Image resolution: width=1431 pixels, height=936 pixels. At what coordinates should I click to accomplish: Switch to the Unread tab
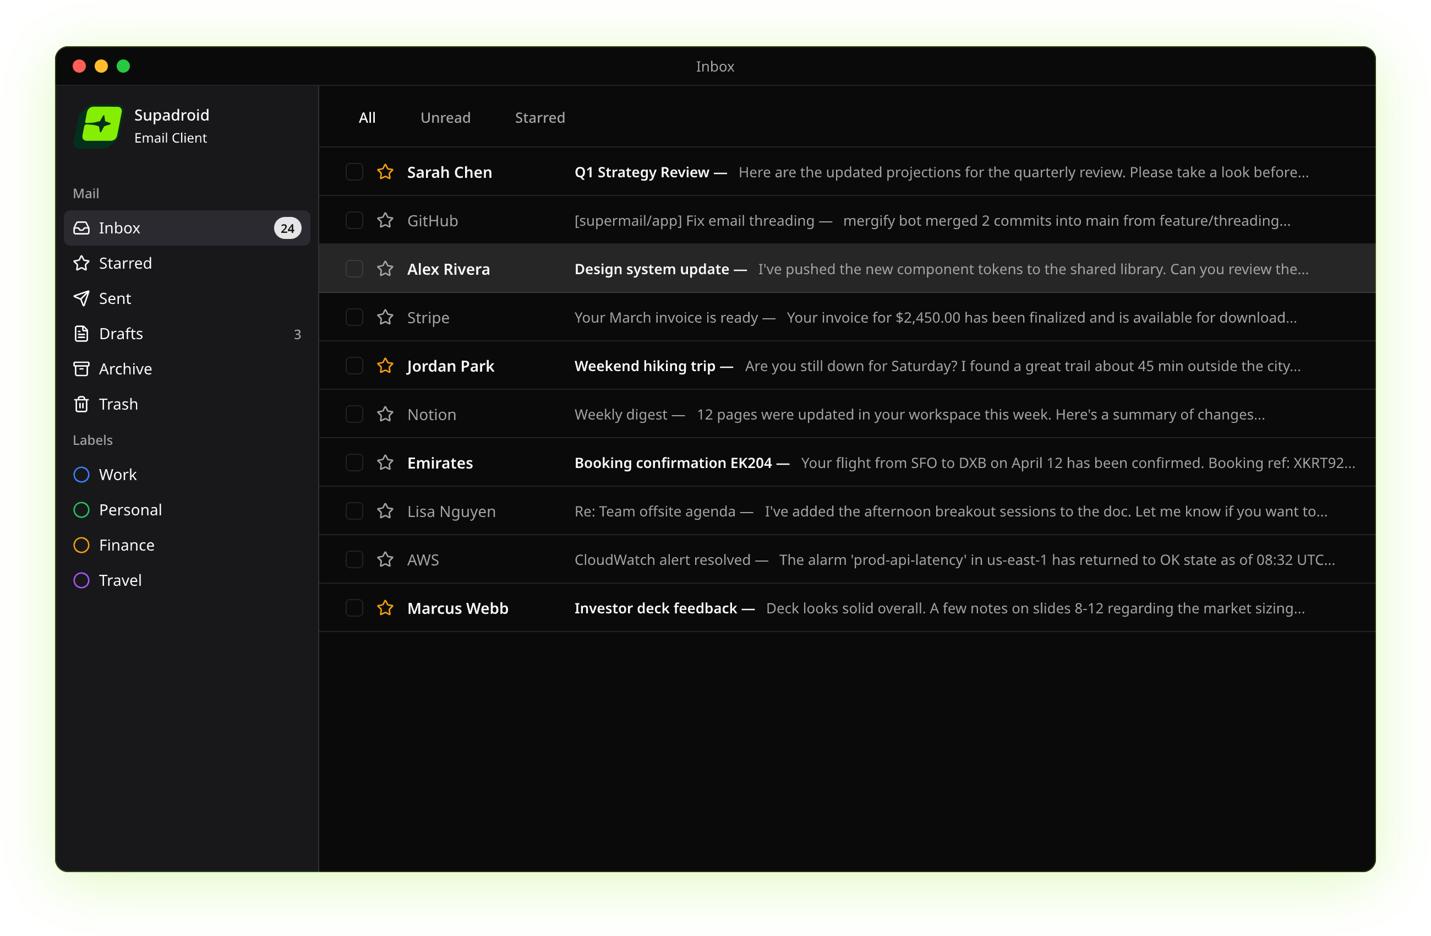[445, 117]
